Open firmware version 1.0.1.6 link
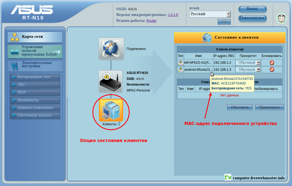Screen dimensions: 292x186 coord(173,15)
